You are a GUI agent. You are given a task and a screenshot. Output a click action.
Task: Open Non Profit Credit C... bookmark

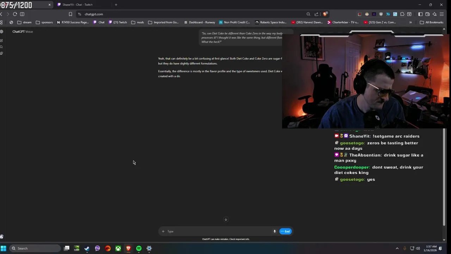234,22
